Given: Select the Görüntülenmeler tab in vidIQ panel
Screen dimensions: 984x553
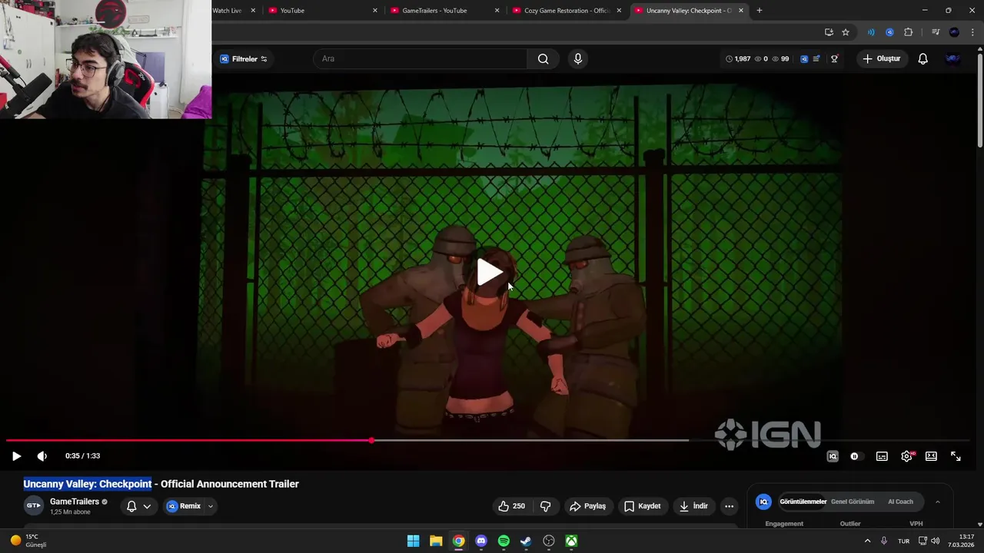Looking at the screenshot, I should [x=803, y=502].
